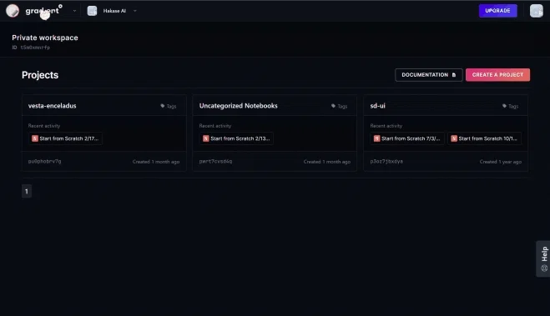This screenshot has width=550, height=316.
Task: Click the Help lifebuoy icon
Action: 544,268
